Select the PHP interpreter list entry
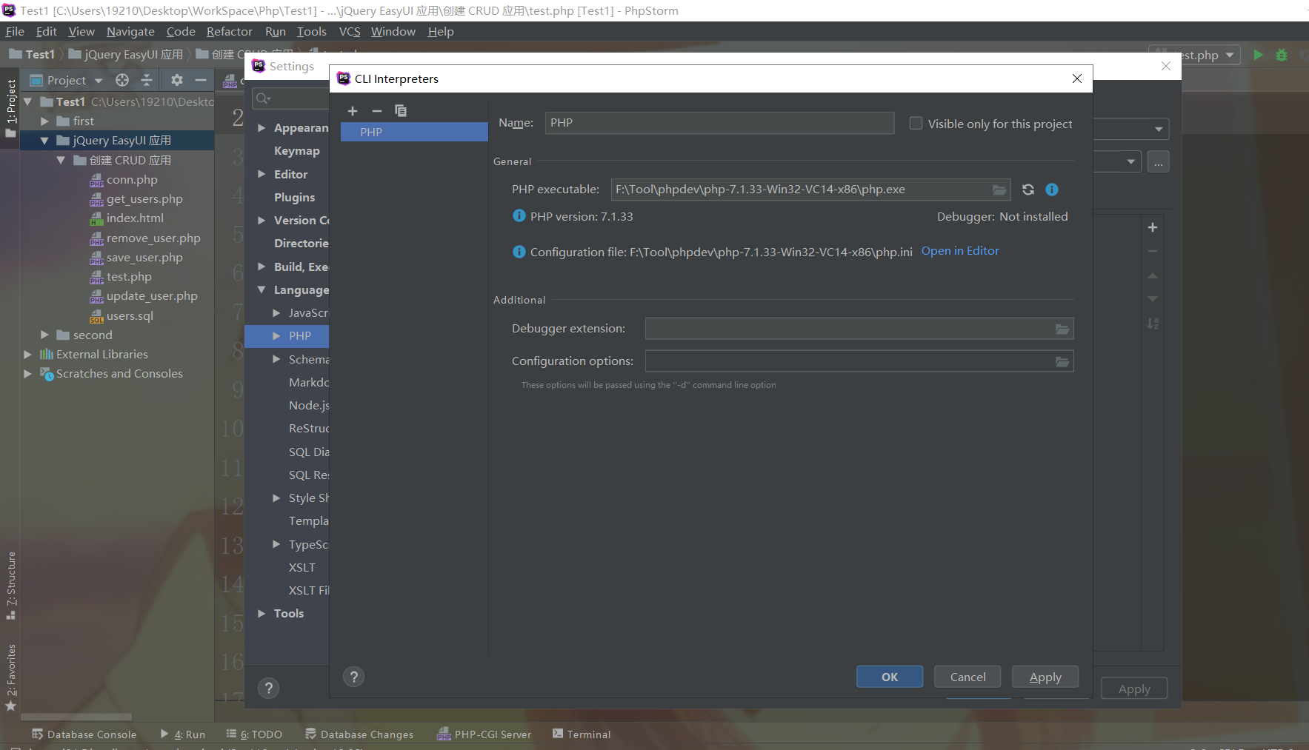1309x750 pixels. point(414,132)
